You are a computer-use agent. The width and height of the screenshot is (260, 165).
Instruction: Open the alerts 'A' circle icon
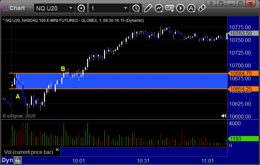click(x=191, y=8)
